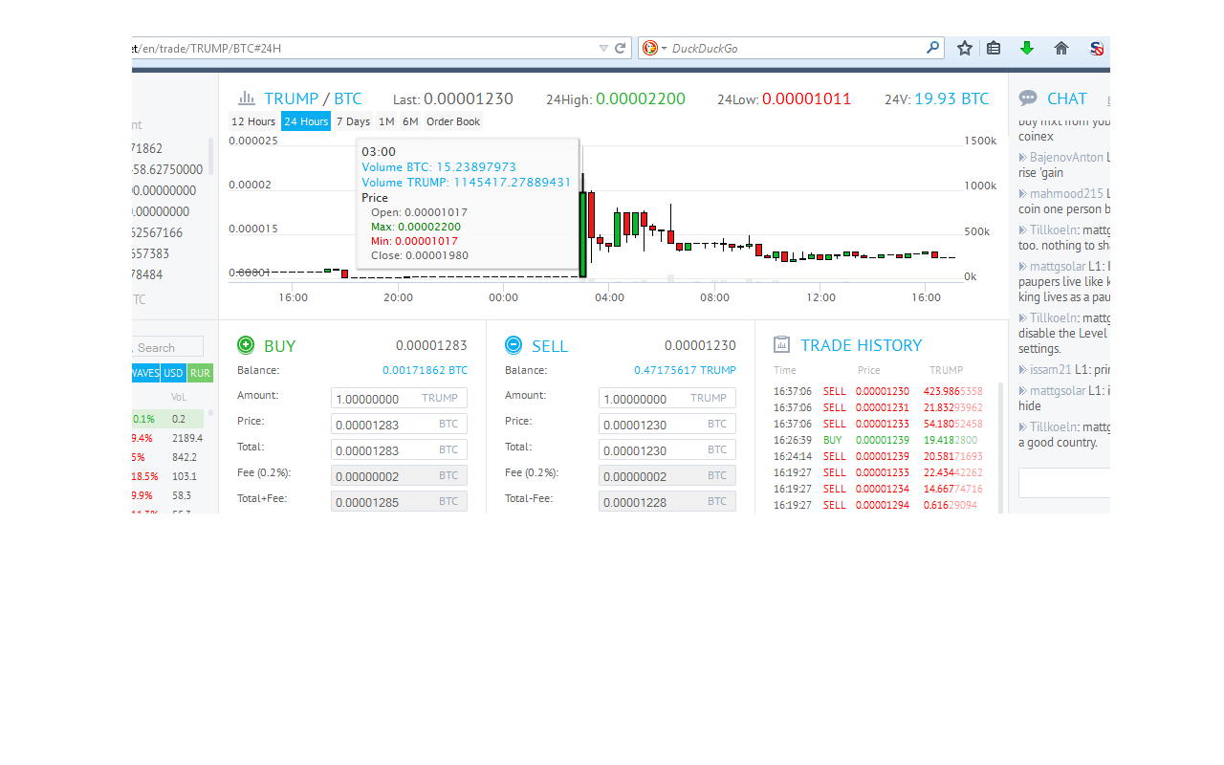Click the Trade History ledger icon

(x=781, y=344)
